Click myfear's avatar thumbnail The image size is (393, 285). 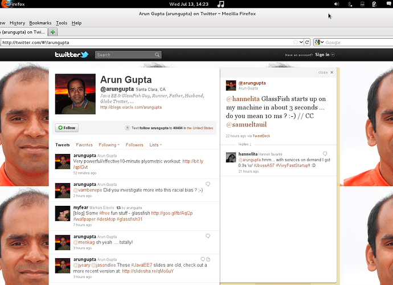coord(63,214)
